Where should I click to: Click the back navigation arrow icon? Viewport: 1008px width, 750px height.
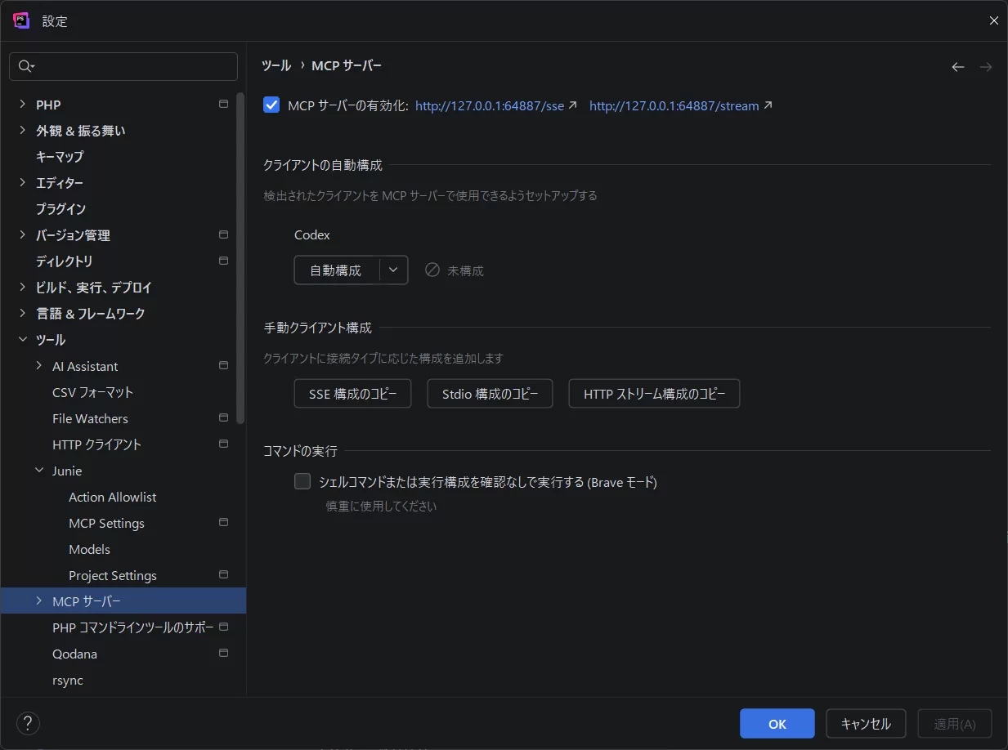pos(957,67)
